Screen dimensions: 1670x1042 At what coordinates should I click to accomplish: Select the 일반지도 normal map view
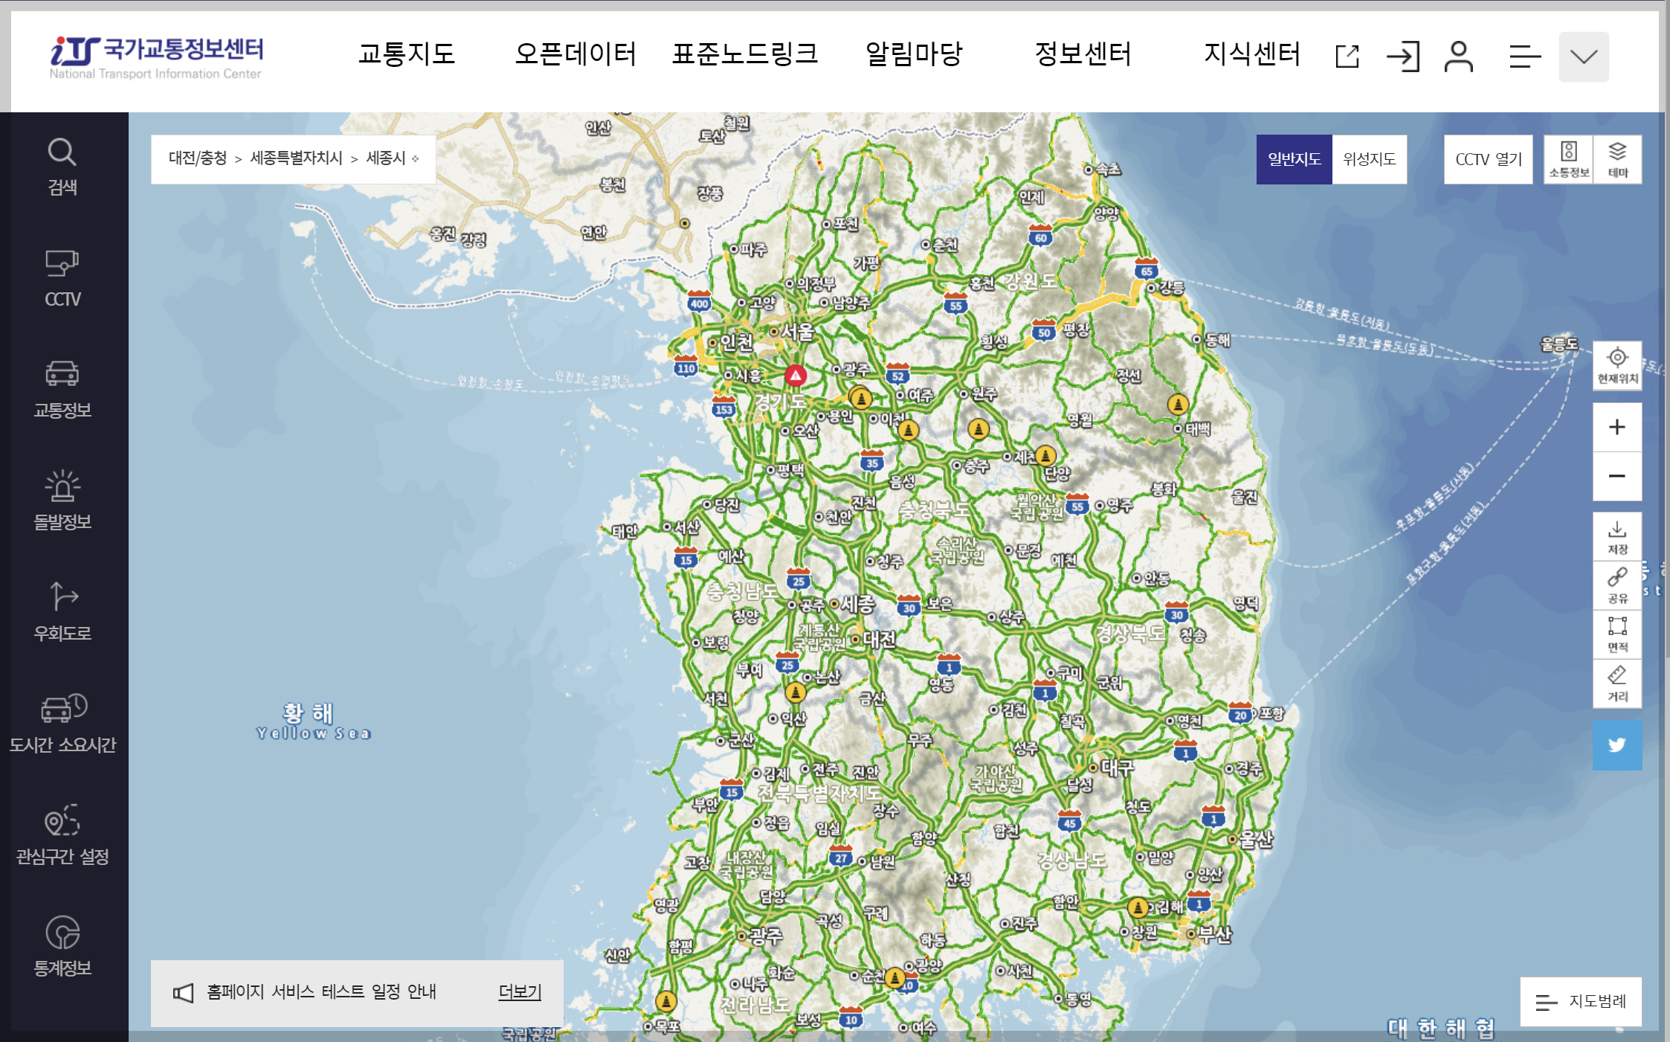(1294, 159)
